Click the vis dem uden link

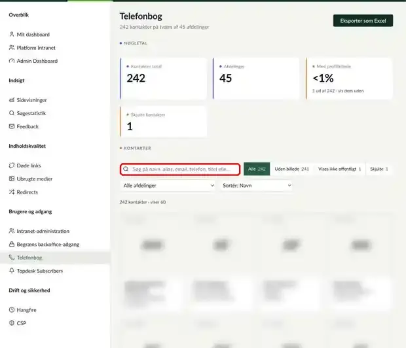click(x=351, y=91)
